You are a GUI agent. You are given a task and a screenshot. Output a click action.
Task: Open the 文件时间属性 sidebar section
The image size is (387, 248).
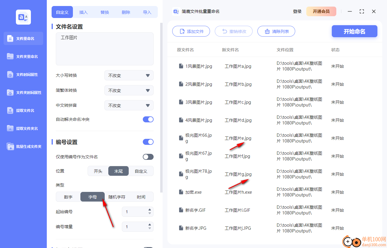[23, 74]
